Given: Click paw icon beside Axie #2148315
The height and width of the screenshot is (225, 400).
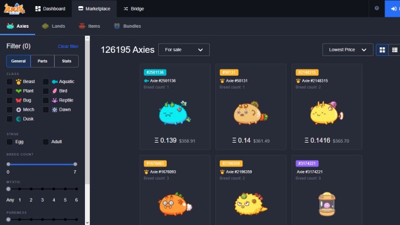Looking at the screenshot, I should (x=298, y=81).
